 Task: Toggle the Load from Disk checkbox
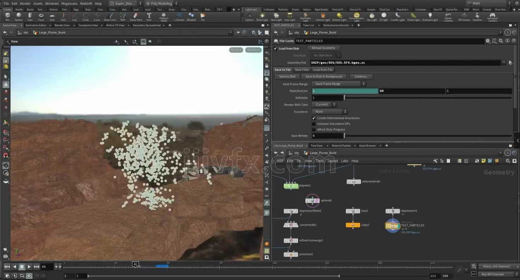[x=276, y=48]
